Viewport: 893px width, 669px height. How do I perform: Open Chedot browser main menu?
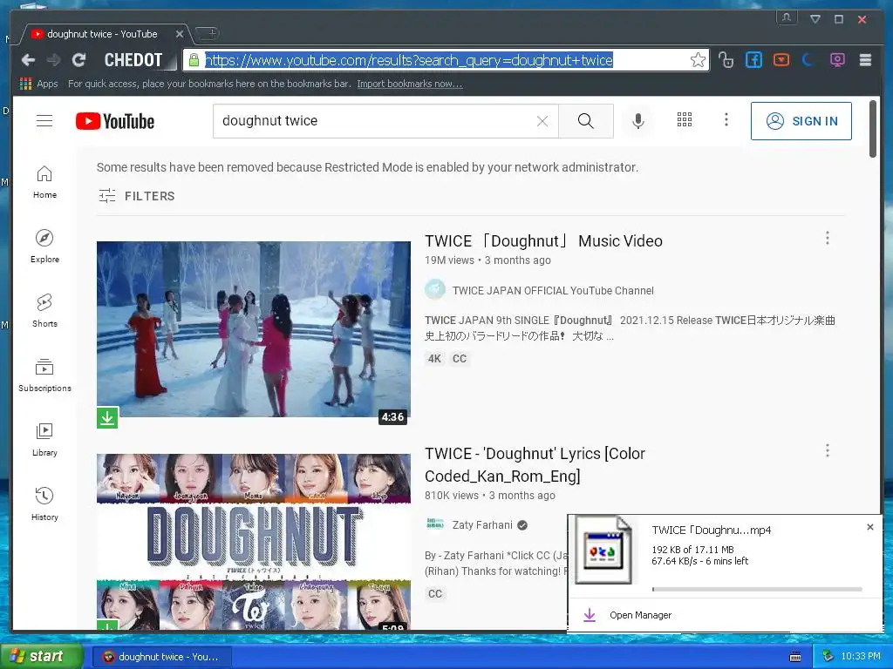(865, 60)
